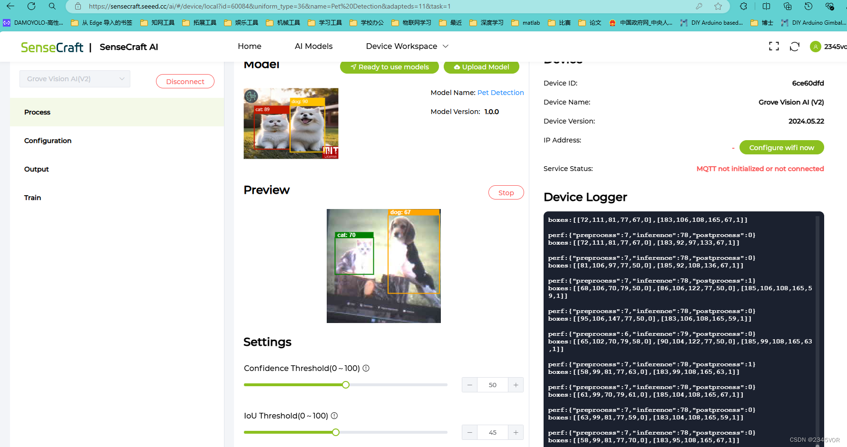
Task: Increase IoU Threshold with plus button
Action: (x=516, y=432)
